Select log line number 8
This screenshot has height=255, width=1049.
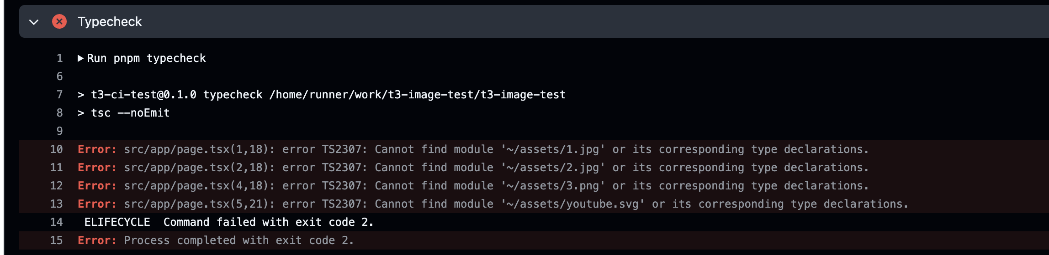tap(59, 113)
